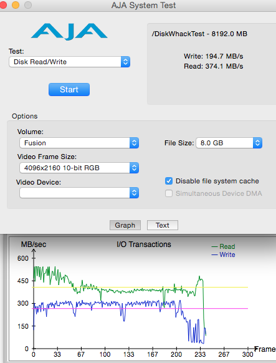Viewport: 276px width, 363px height.
Task: Open the Test type dropdown
Action: [x=69, y=62]
